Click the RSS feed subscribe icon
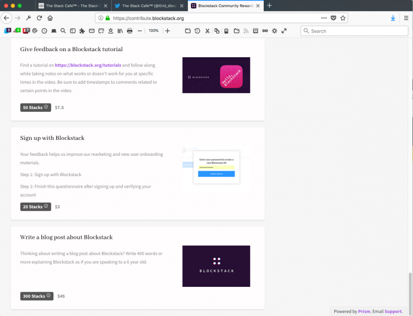The image size is (413, 316). (246, 31)
